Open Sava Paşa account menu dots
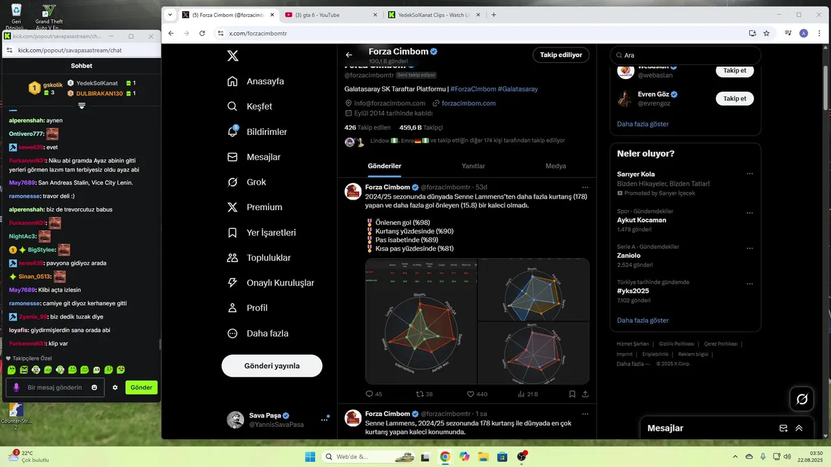 coord(324,420)
